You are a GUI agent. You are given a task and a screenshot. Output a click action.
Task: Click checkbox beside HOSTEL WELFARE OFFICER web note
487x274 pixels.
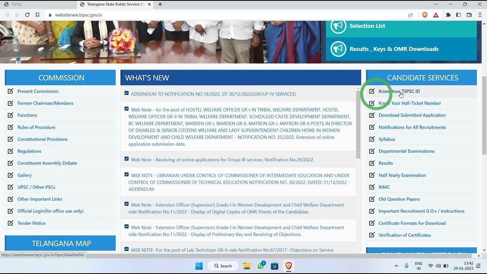(x=127, y=109)
